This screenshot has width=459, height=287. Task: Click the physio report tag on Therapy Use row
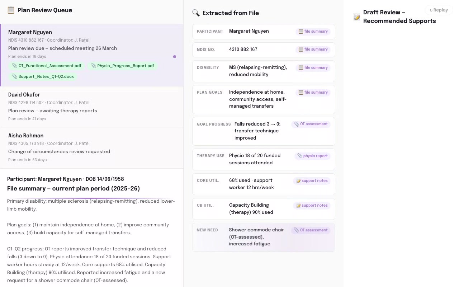coord(313,156)
